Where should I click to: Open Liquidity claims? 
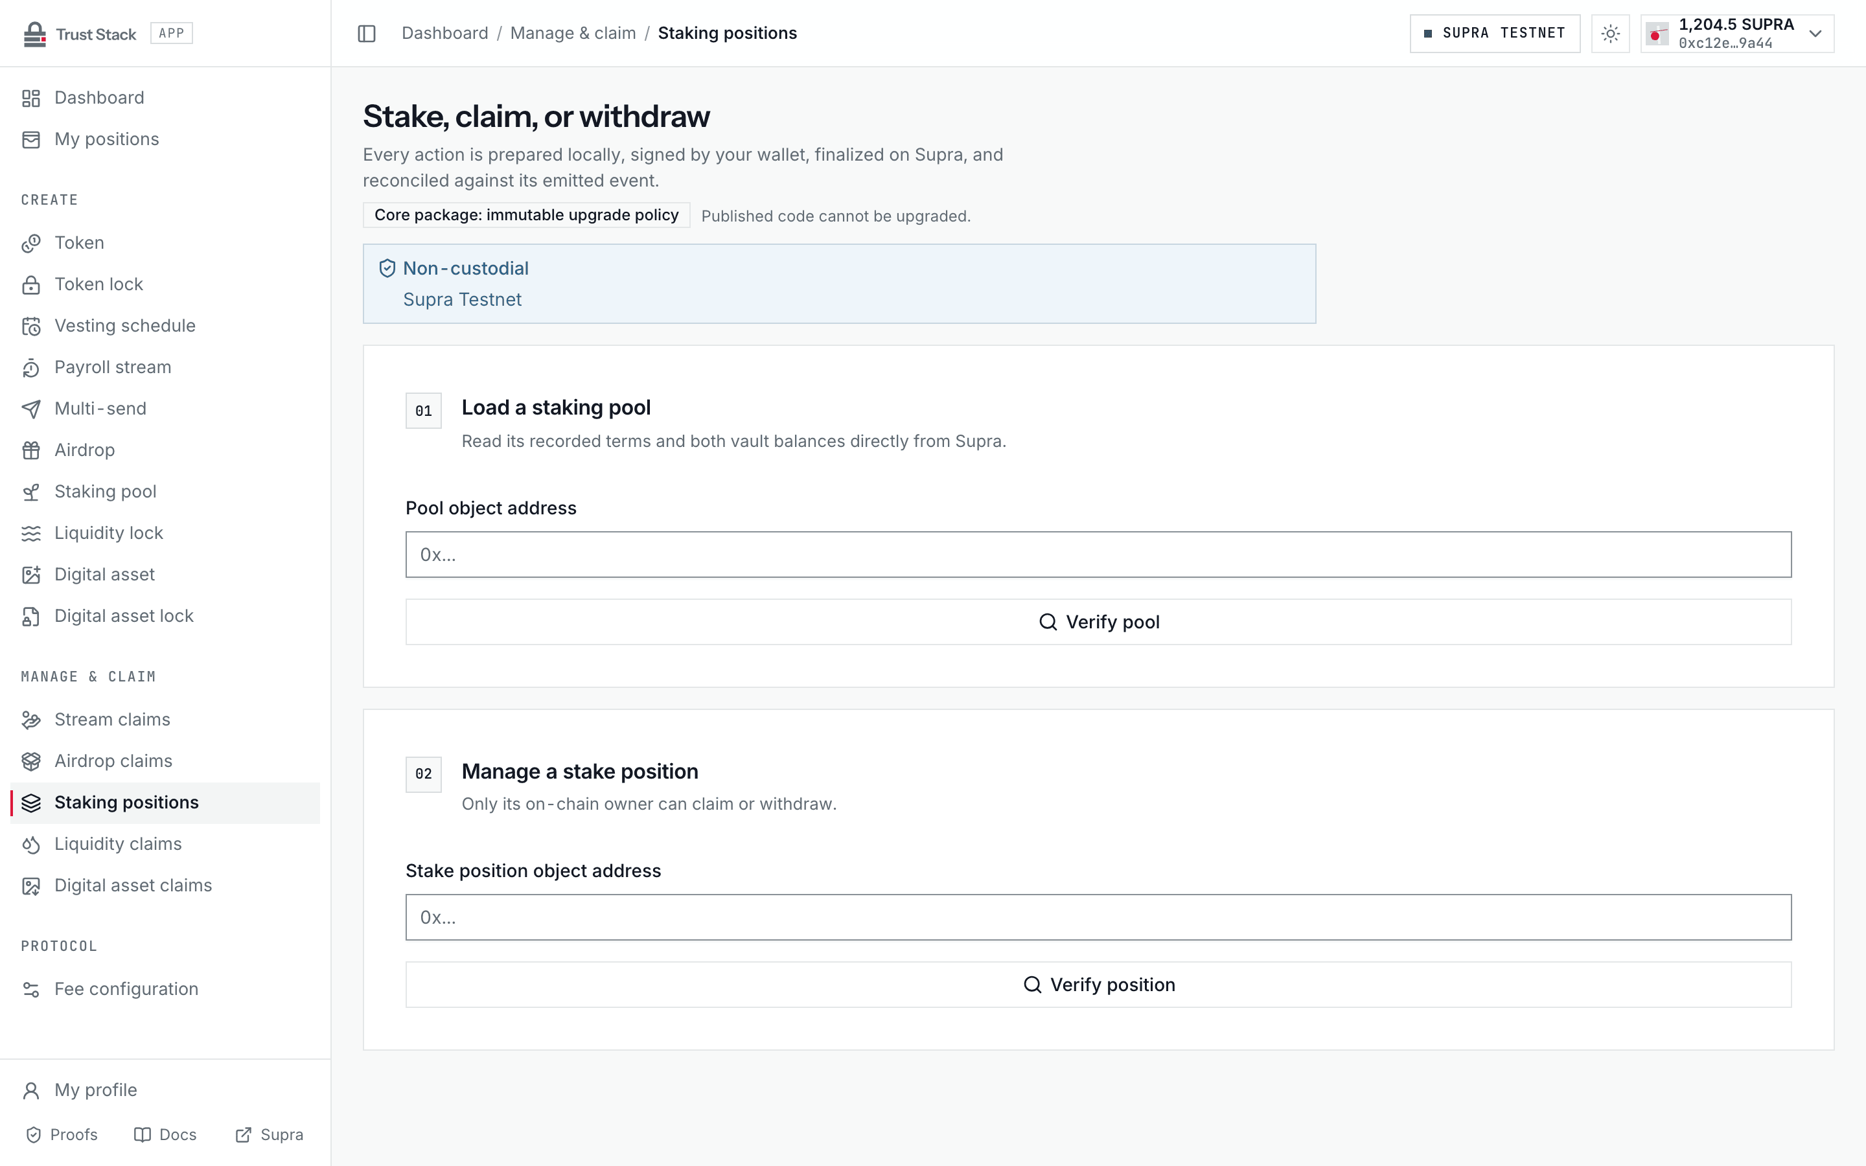click(165, 845)
